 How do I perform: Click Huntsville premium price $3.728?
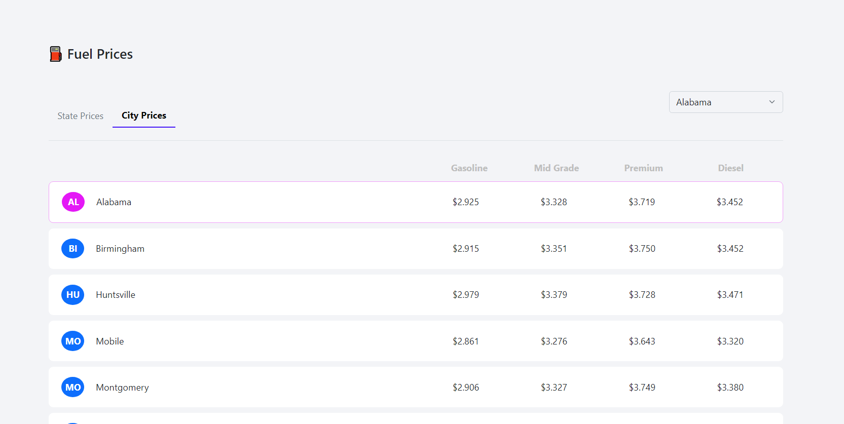[642, 295]
